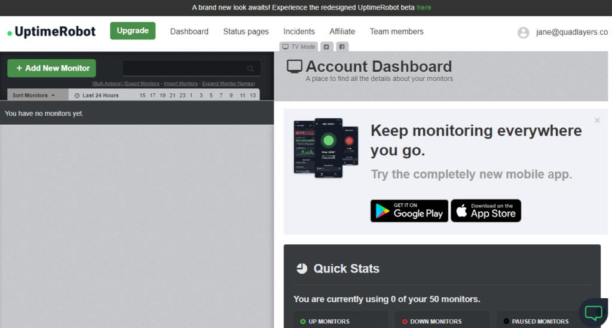Focus the monitor search field
The width and height of the screenshot is (612, 328).
click(191, 69)
